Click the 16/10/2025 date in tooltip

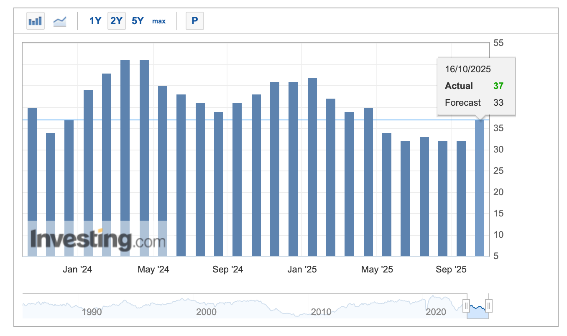click(467, 69)
